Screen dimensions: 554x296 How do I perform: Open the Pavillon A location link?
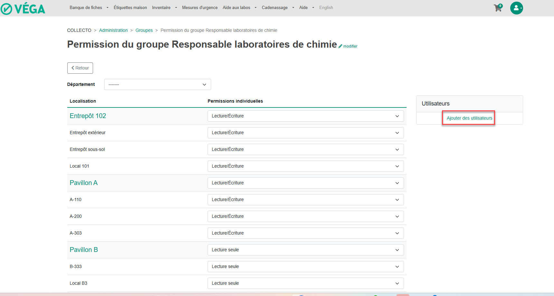pos(83,183)
